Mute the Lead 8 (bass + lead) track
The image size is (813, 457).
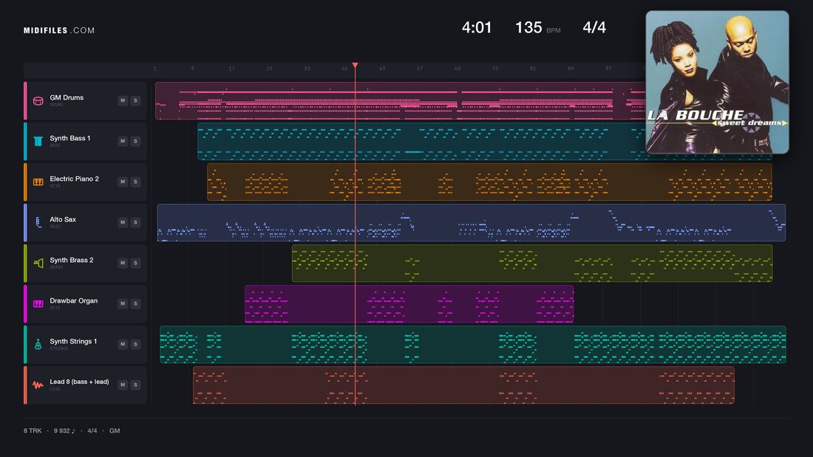123,385
